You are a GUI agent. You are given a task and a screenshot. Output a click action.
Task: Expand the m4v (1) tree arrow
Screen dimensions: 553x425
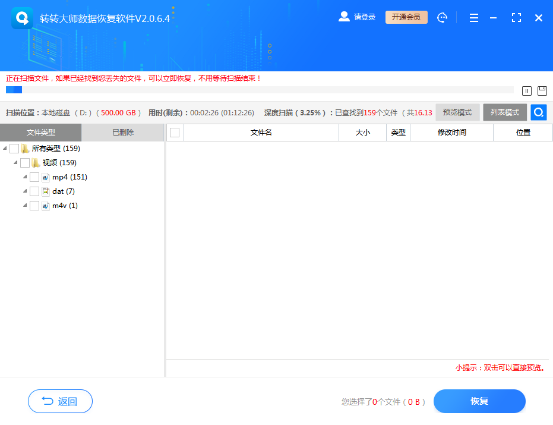coord(25,206)
